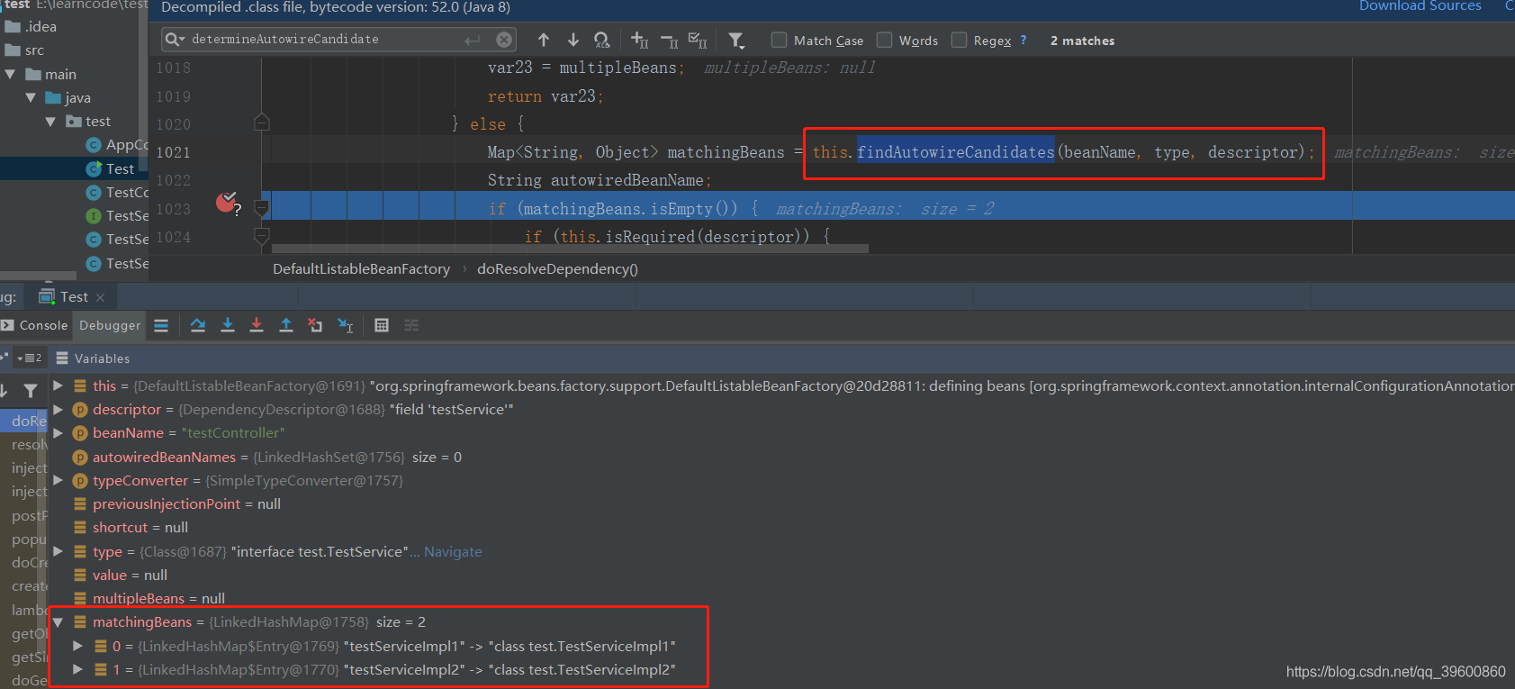Click the frames filter funnel icon
The width and height of the screenshot is (1515, 689).
click(x=31, y=390)
